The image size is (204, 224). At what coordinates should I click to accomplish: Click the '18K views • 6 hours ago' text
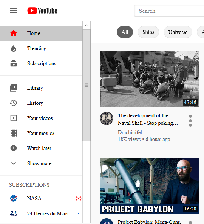[144, 139]
